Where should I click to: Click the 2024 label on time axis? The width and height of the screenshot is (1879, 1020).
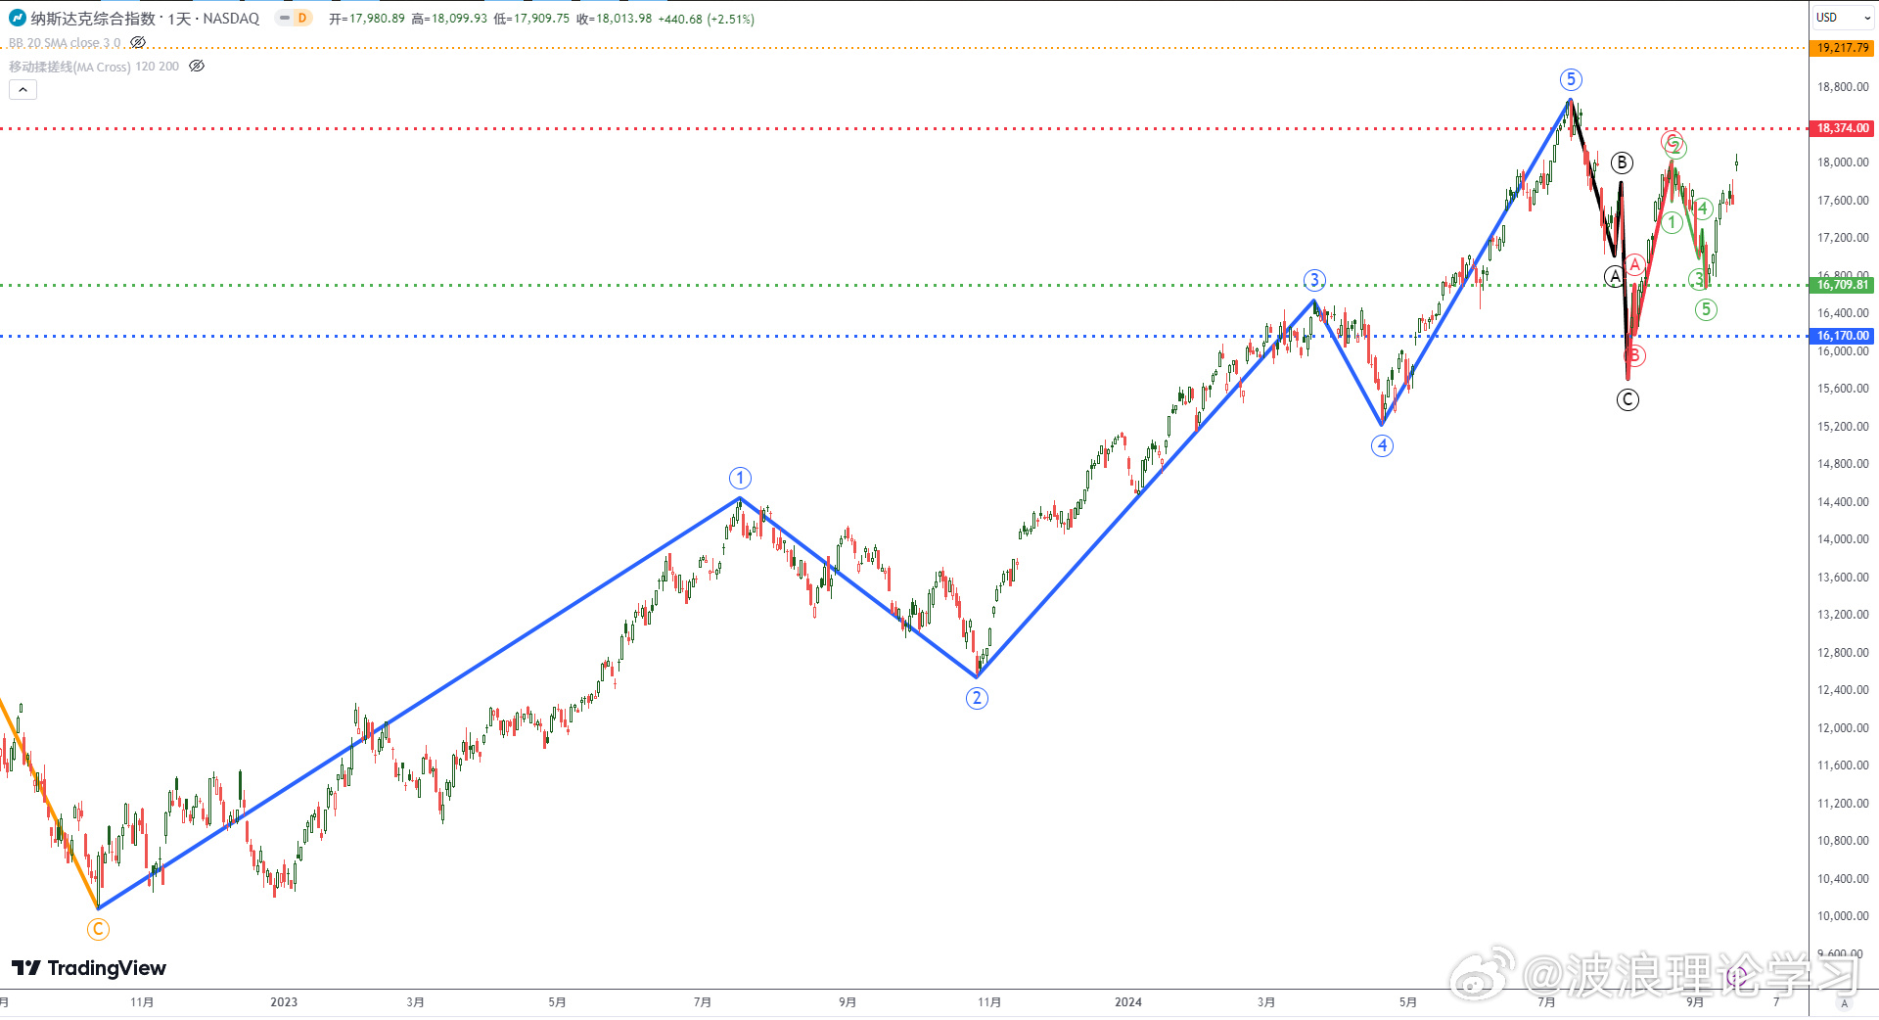pyautogui.click(x=1128, y=1002)
